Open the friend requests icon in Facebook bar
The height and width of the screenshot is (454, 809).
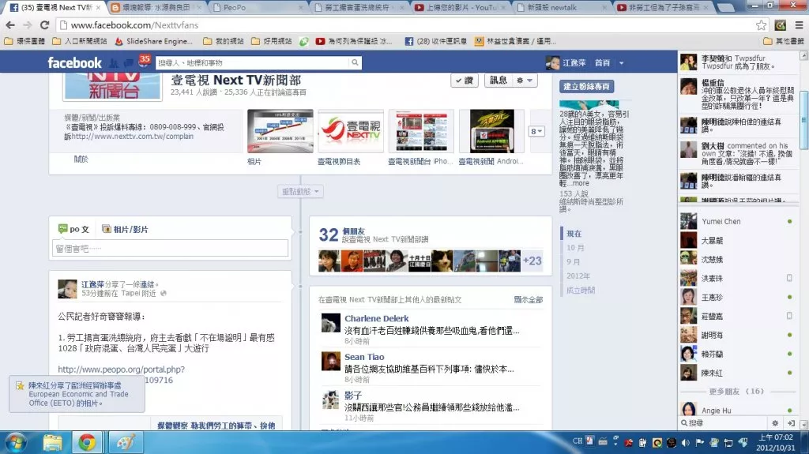click(114, 63)
